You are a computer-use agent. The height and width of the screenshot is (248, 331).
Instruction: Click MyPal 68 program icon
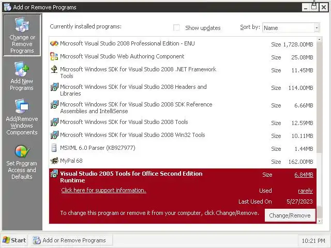coord(54,161)
